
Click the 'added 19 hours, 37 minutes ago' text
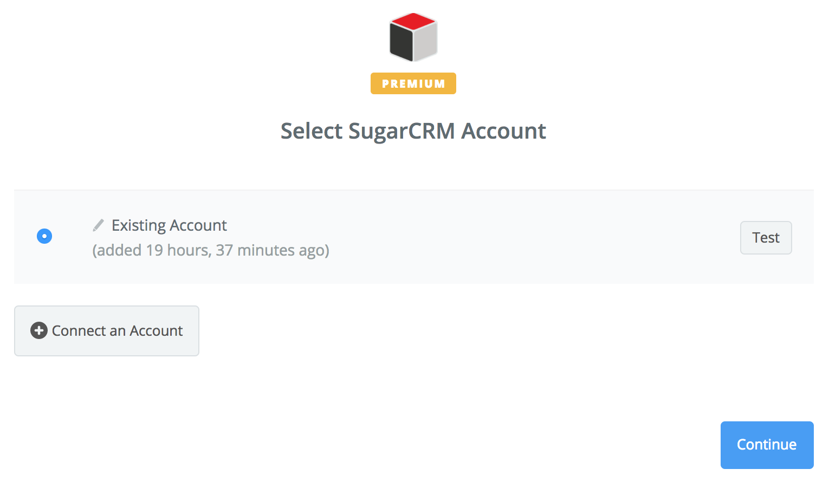pyautogui.click(x=211, y=250)
